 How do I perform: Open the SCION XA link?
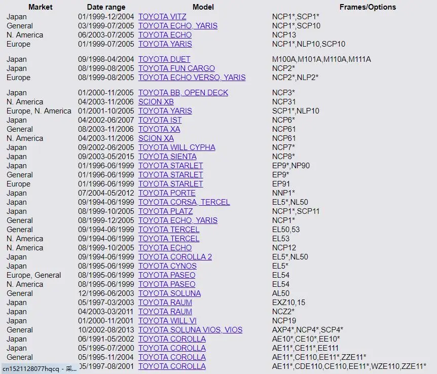click(156, 138)
